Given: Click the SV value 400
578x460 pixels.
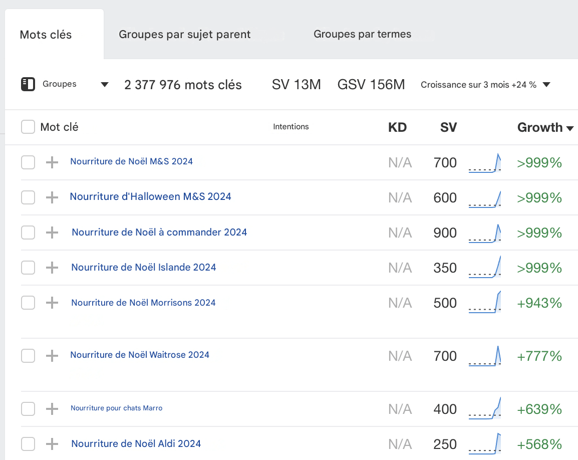Looking at the screenshot, I should 445,409.
